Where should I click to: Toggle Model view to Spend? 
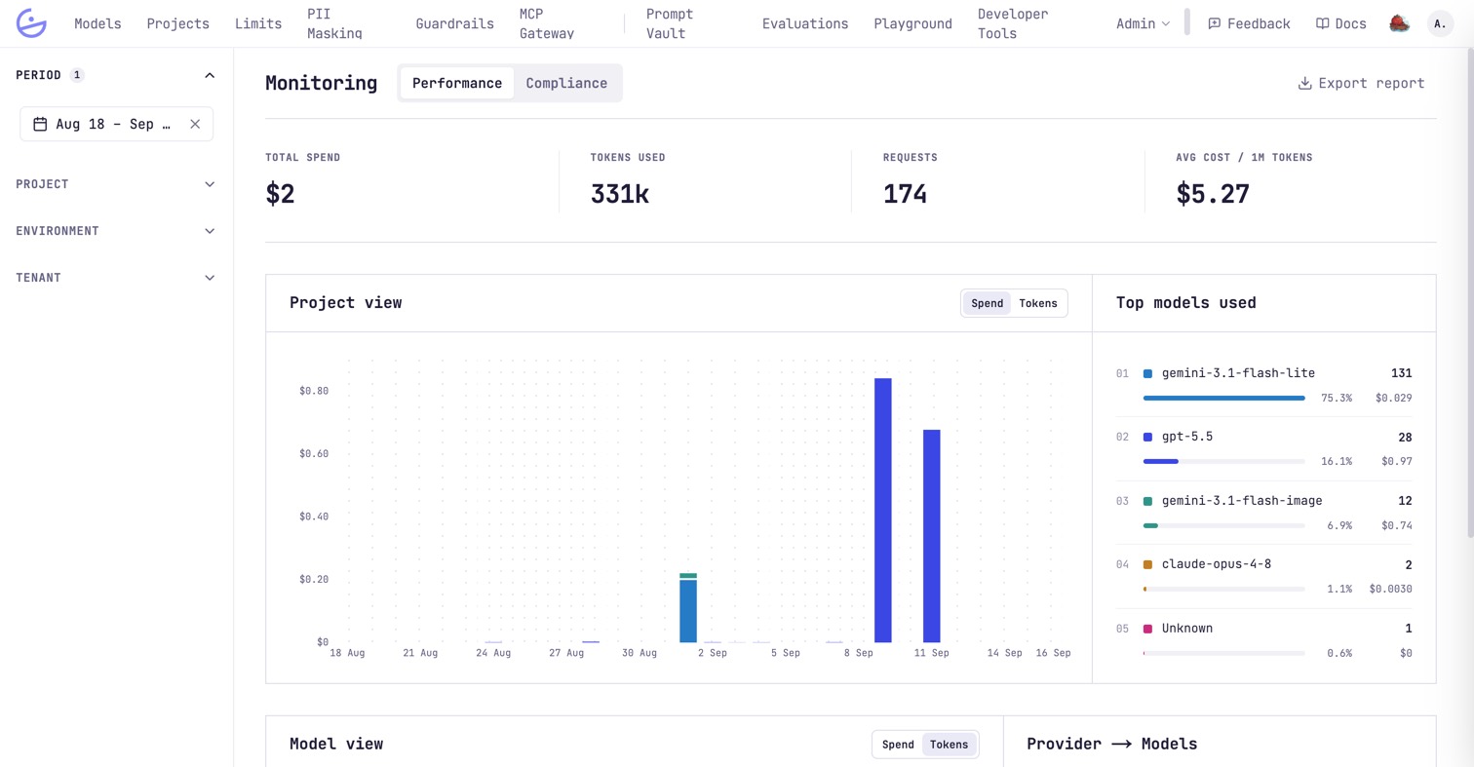tap(898, 745)
